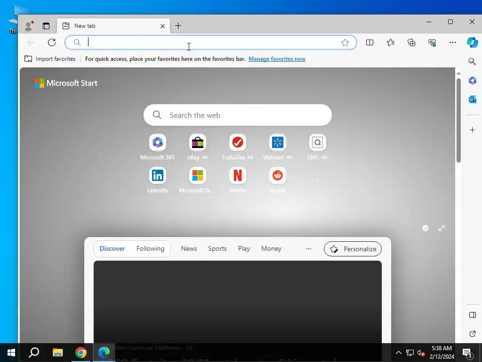This screenshot has width=482, height=362.
Task: Toggle the sidebar visibility icon
Action: pos(473,314)
